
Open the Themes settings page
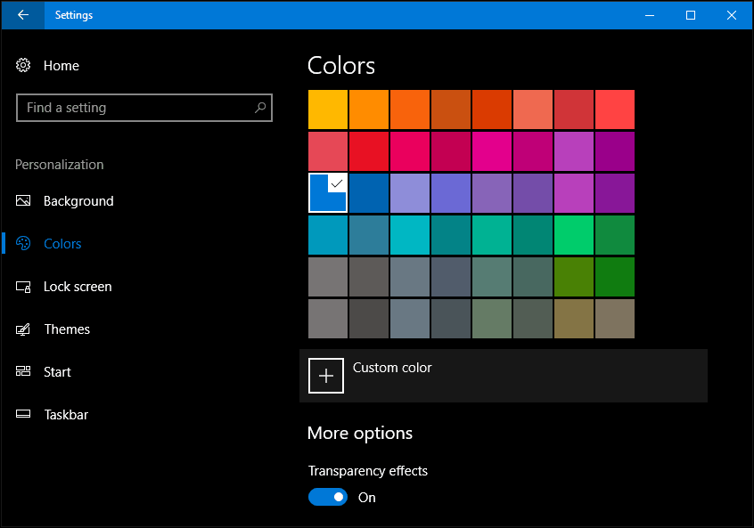(x=67, y=329)
